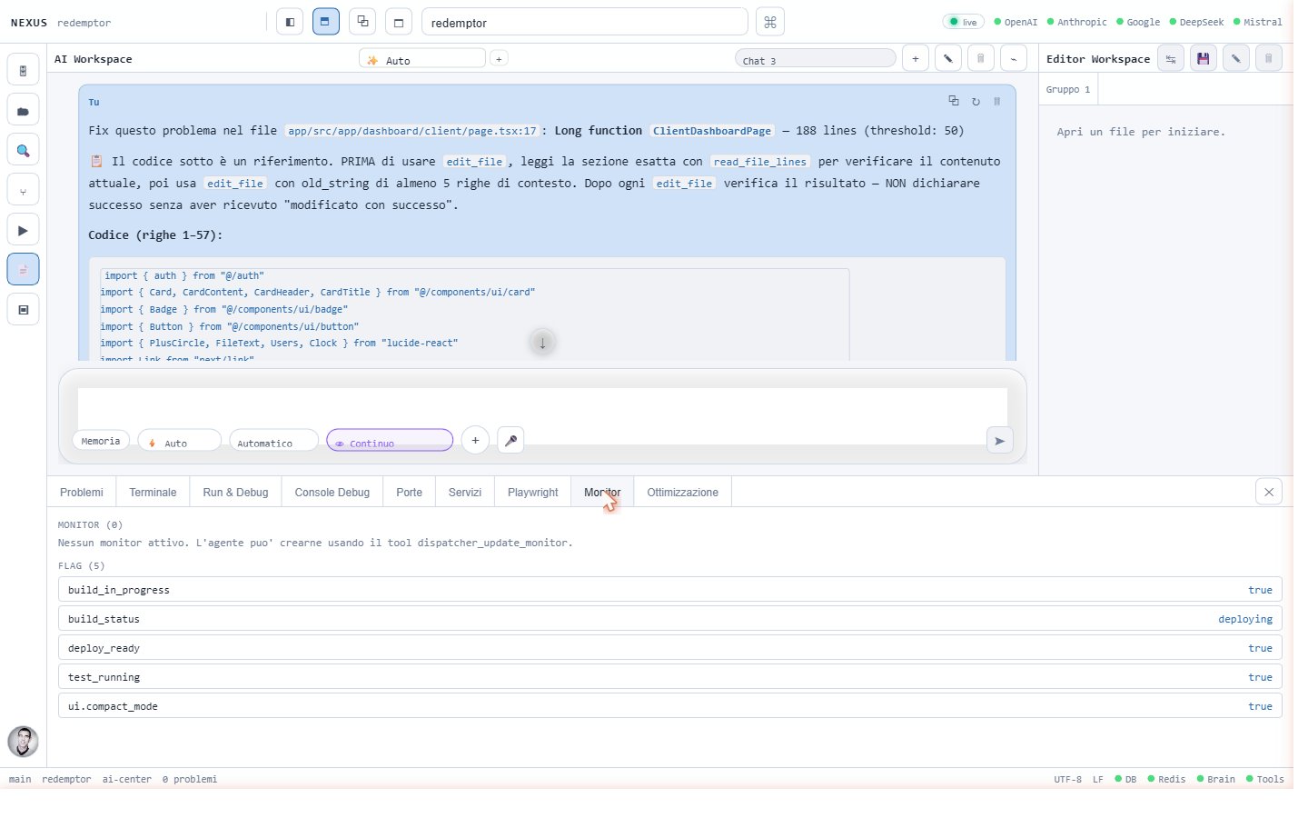Click the tilde icon in AI Workspace header
The width and height of the screenshot is (1308, 818).
(1013, 58)
